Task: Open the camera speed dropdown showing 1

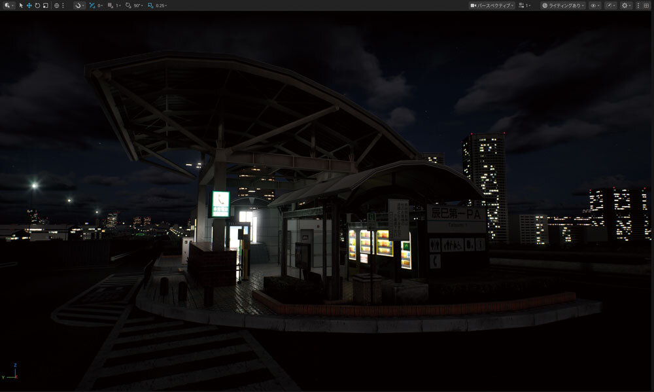Action: pyautogui.click(x=524, y=5)
